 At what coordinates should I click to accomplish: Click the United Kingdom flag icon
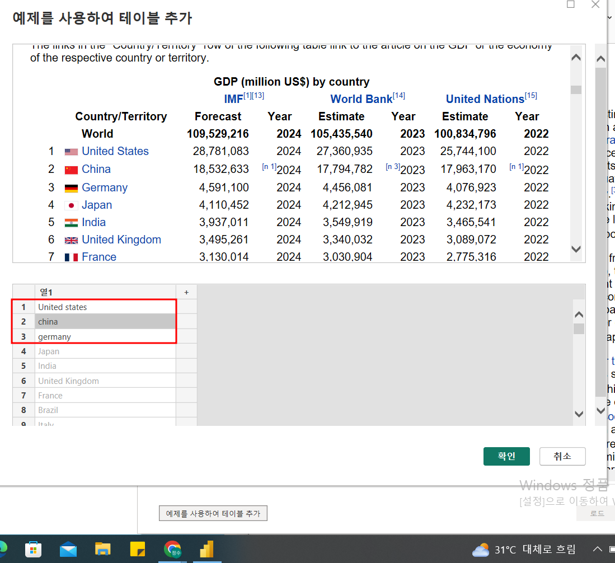[71, 241]
